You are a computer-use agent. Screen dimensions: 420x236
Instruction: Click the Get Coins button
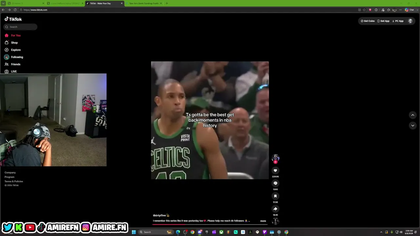367,21
